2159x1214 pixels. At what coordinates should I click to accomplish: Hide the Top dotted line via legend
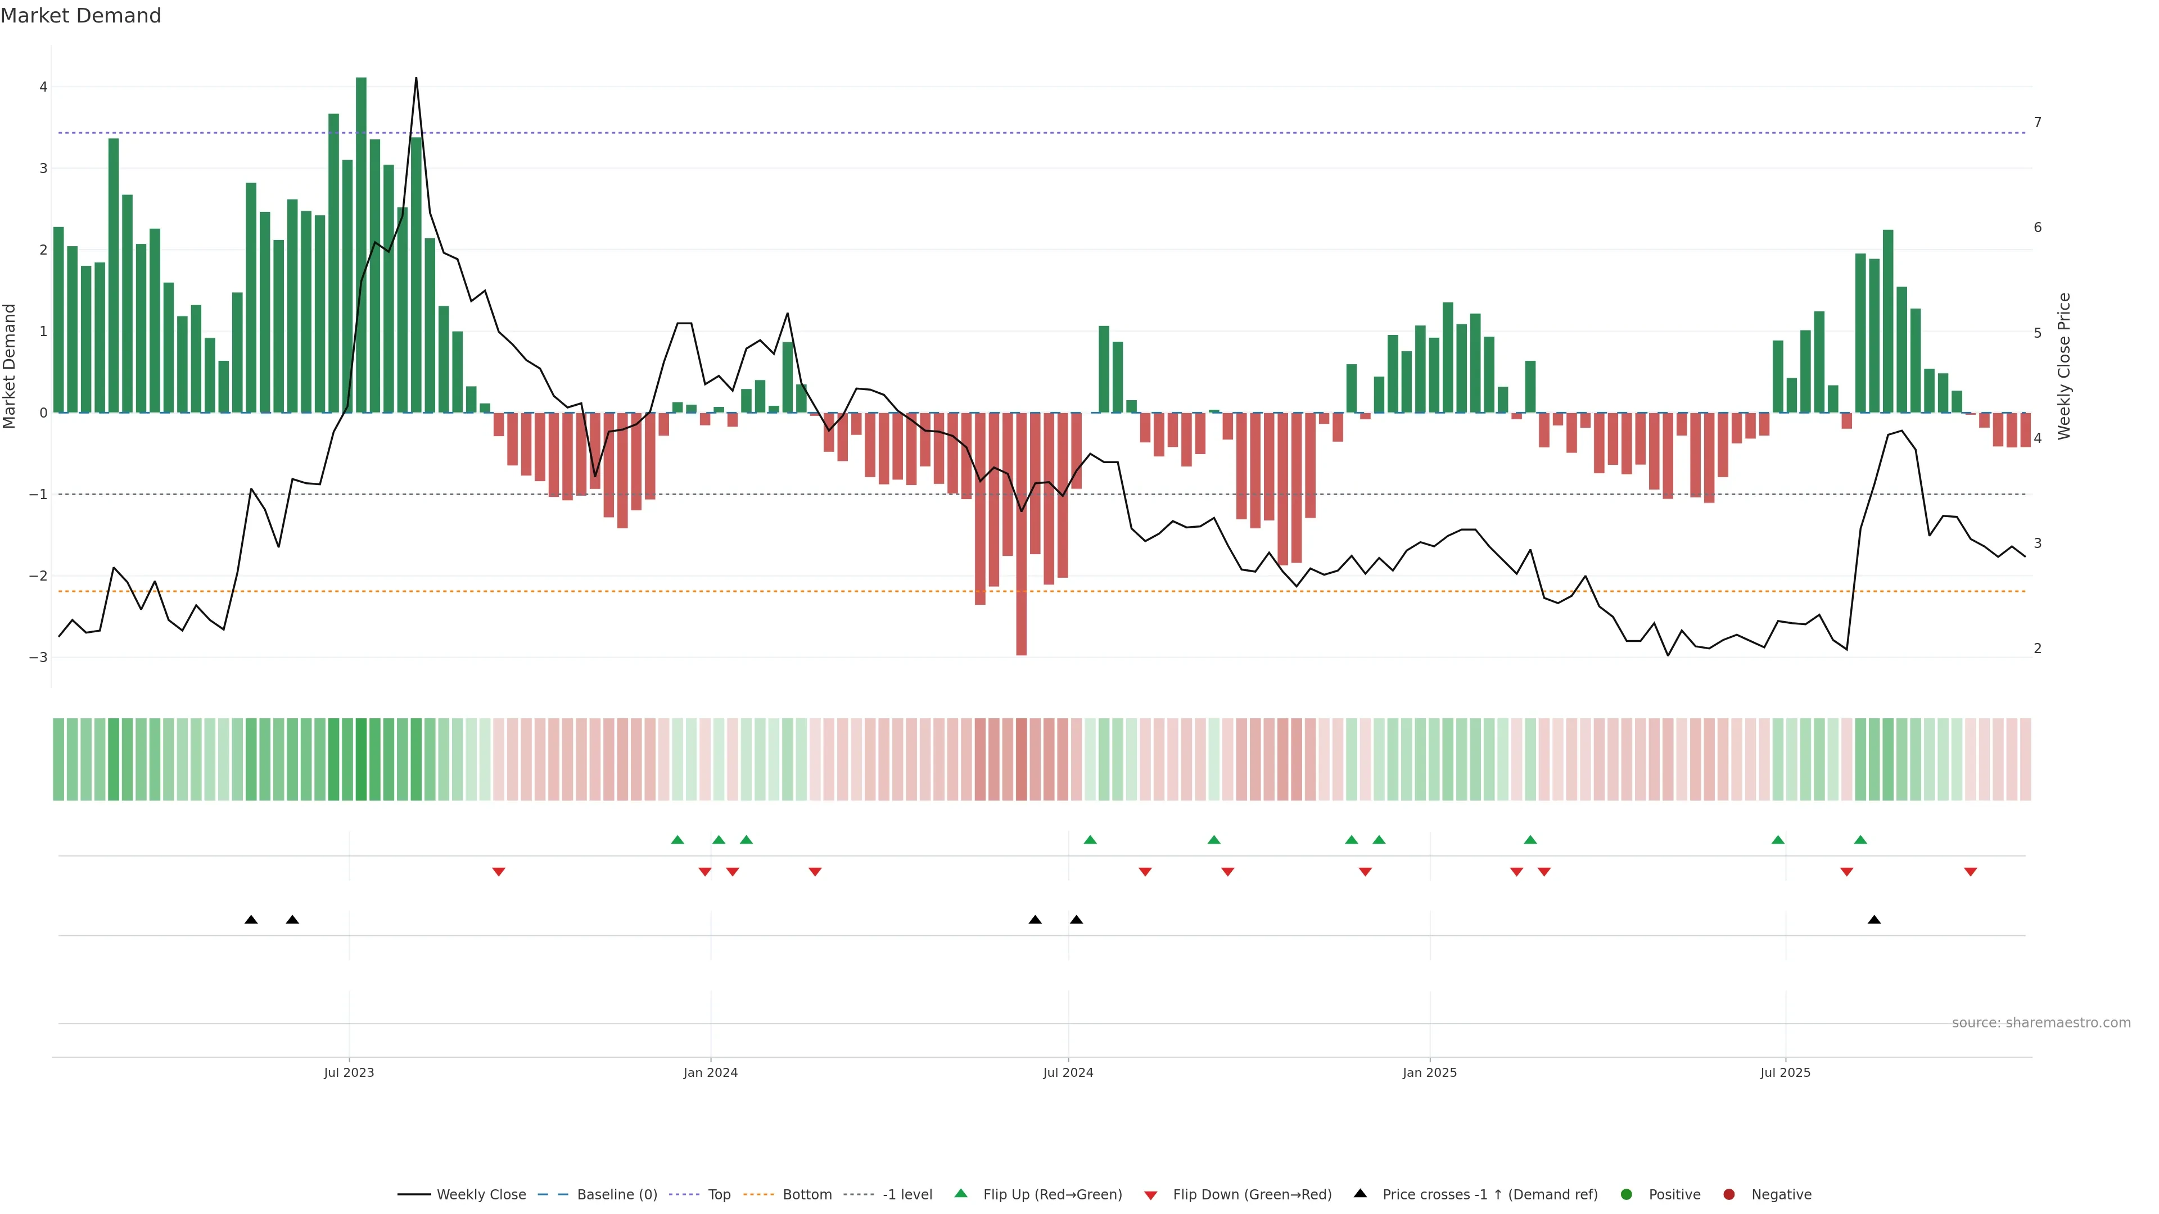tap(719, 1194)
